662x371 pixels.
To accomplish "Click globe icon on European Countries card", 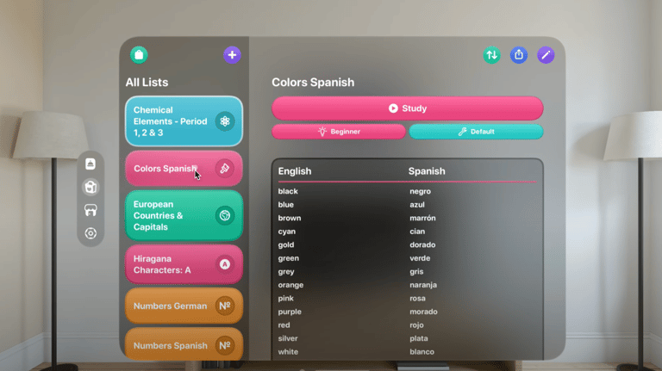I will coord(225,215).
